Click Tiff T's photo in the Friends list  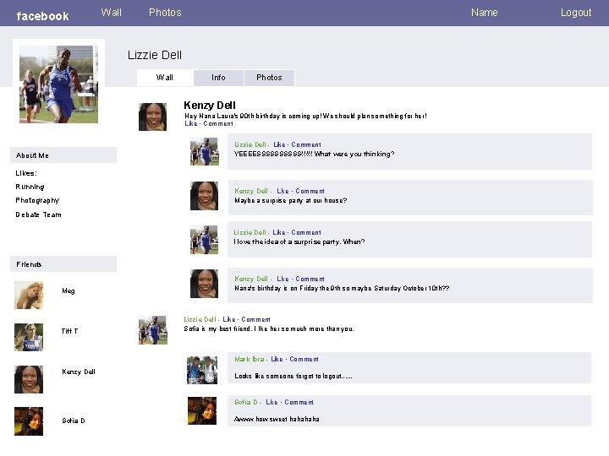click(29, 337)
